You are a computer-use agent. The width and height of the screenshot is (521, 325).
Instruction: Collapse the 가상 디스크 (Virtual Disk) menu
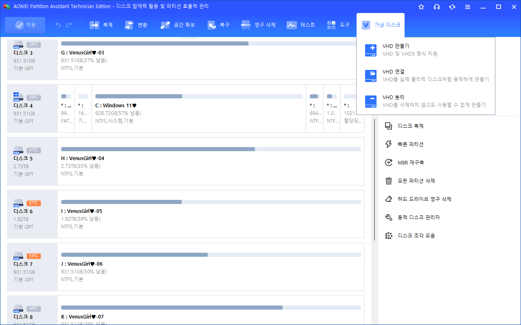381,25
